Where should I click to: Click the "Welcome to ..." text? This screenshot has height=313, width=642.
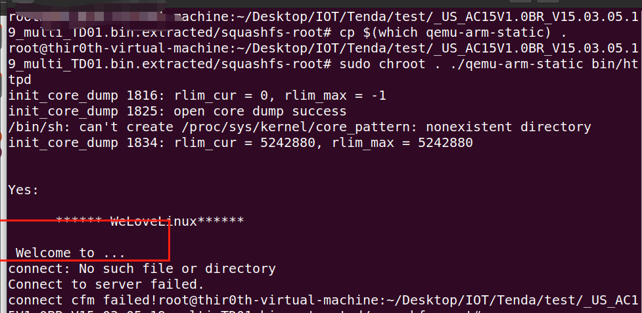tap(70, 253)
